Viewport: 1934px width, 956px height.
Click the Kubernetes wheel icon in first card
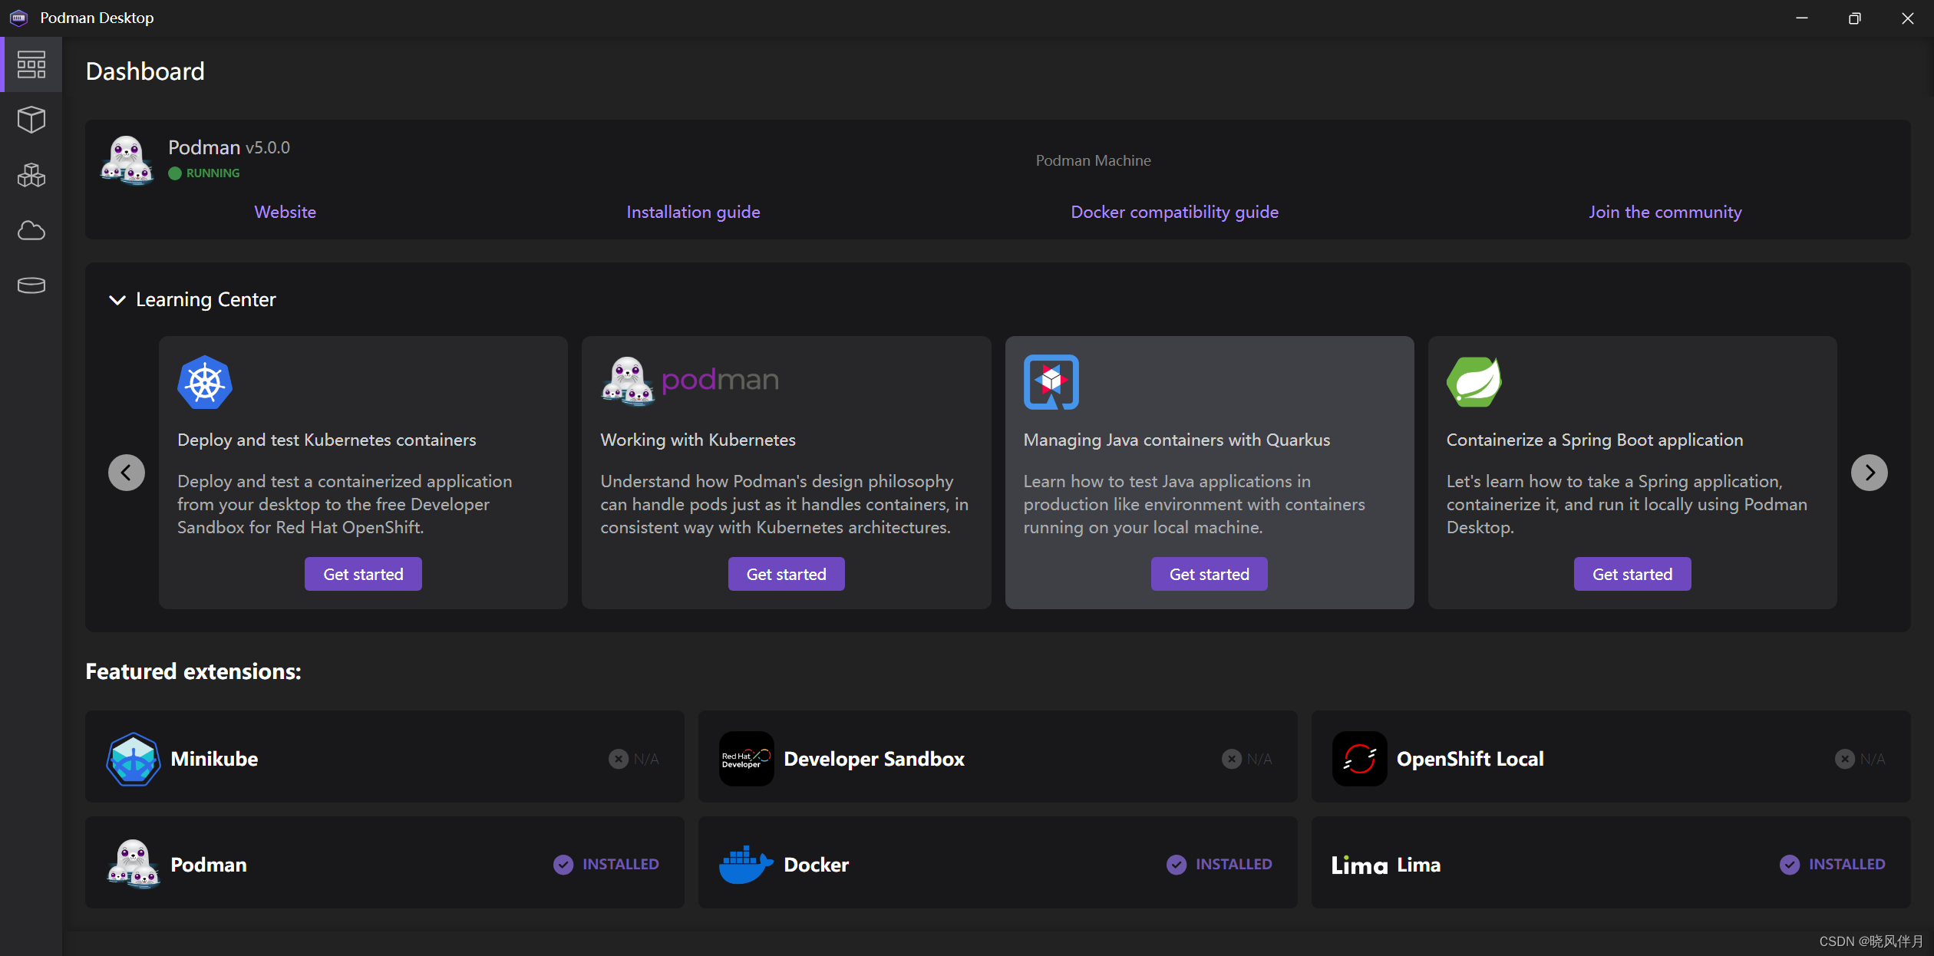coord(205,382)
